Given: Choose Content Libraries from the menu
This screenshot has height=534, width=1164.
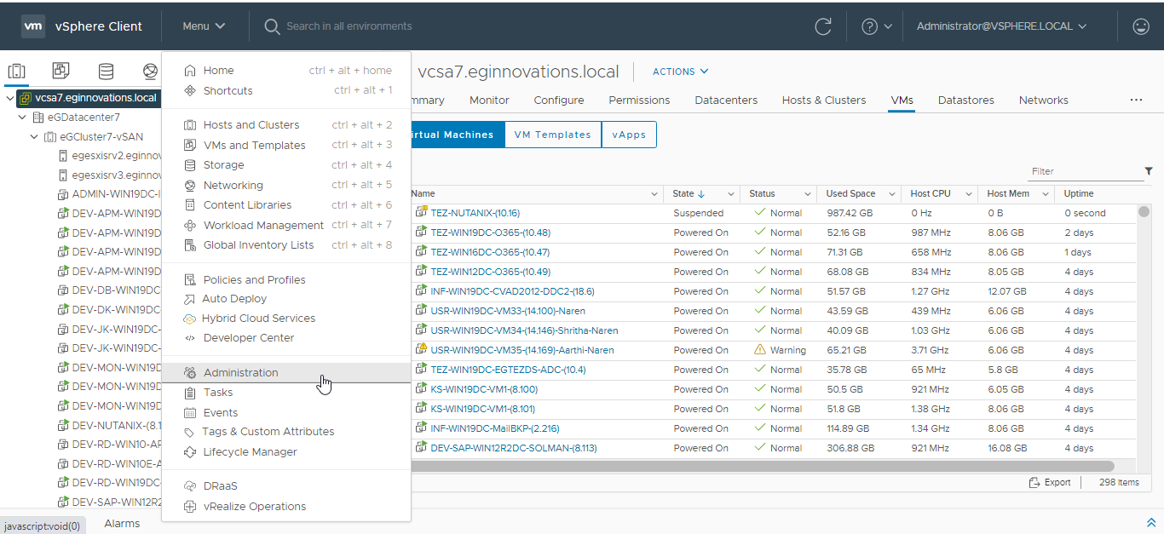Looking at the screenshot, I should [286, 204].
